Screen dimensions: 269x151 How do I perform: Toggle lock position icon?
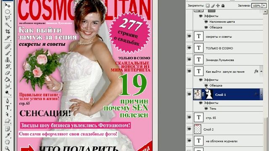pyautogui.click(x=218, y=5)
